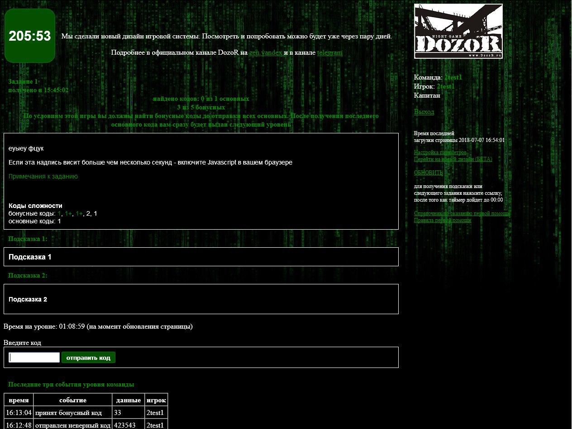Click the Подсказка 2 hint box
572x429 pixels.
pyautogui.click(x=201, y=299)
